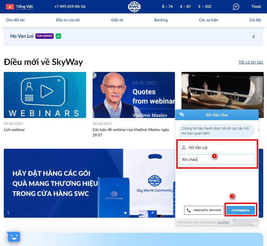Click the Bắt đầu chat header
The image size is (267, 246).
[217, 115]
